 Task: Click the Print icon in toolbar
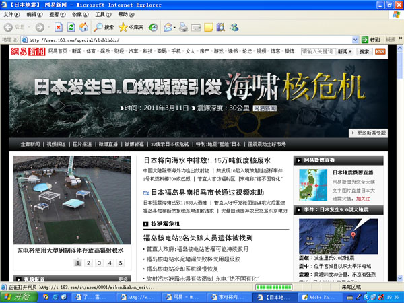coord(183,27)
